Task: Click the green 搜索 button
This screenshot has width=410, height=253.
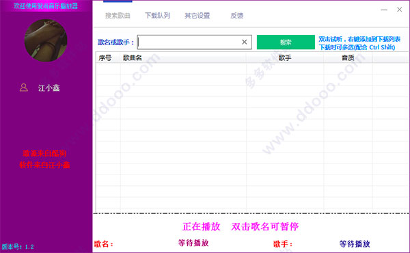Action: click(286, 42)
